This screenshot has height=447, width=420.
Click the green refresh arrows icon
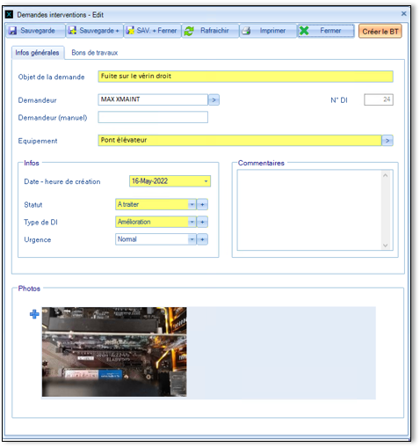(189, 31)
